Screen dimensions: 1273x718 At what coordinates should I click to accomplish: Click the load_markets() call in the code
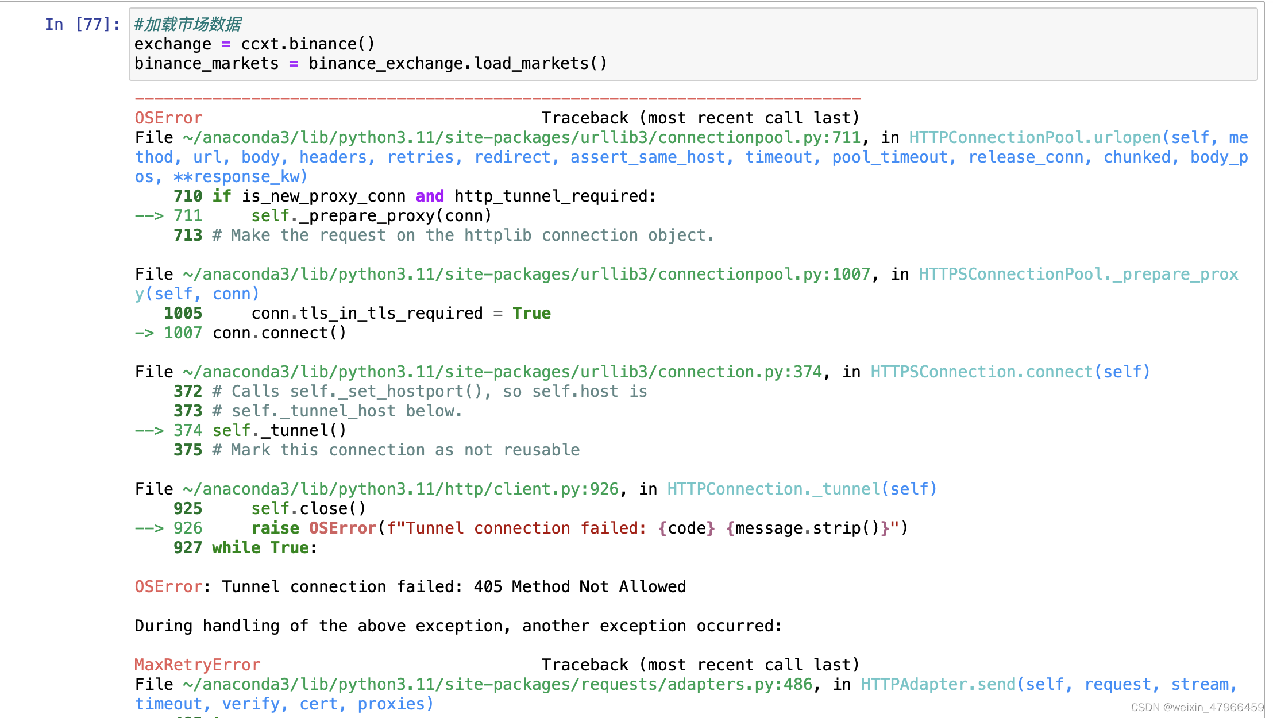point(540,64)
